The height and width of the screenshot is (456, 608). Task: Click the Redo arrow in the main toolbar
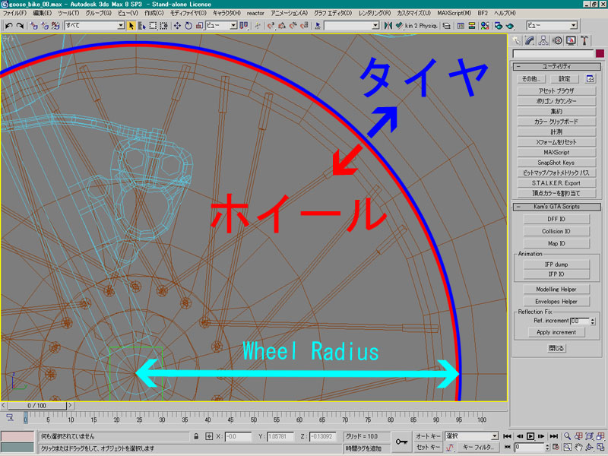coord(20,26)
